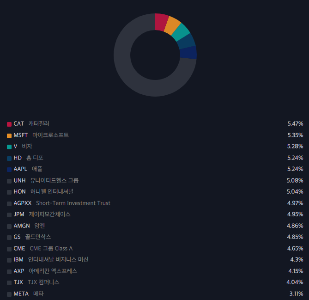Click the META 메타 3.11% row
Viewport: 309px width, 300px height.
click(155, 294)
